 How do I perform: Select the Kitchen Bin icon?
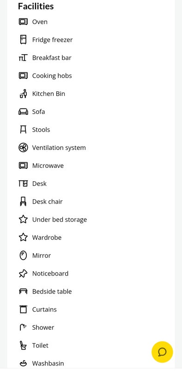[23, 94]
